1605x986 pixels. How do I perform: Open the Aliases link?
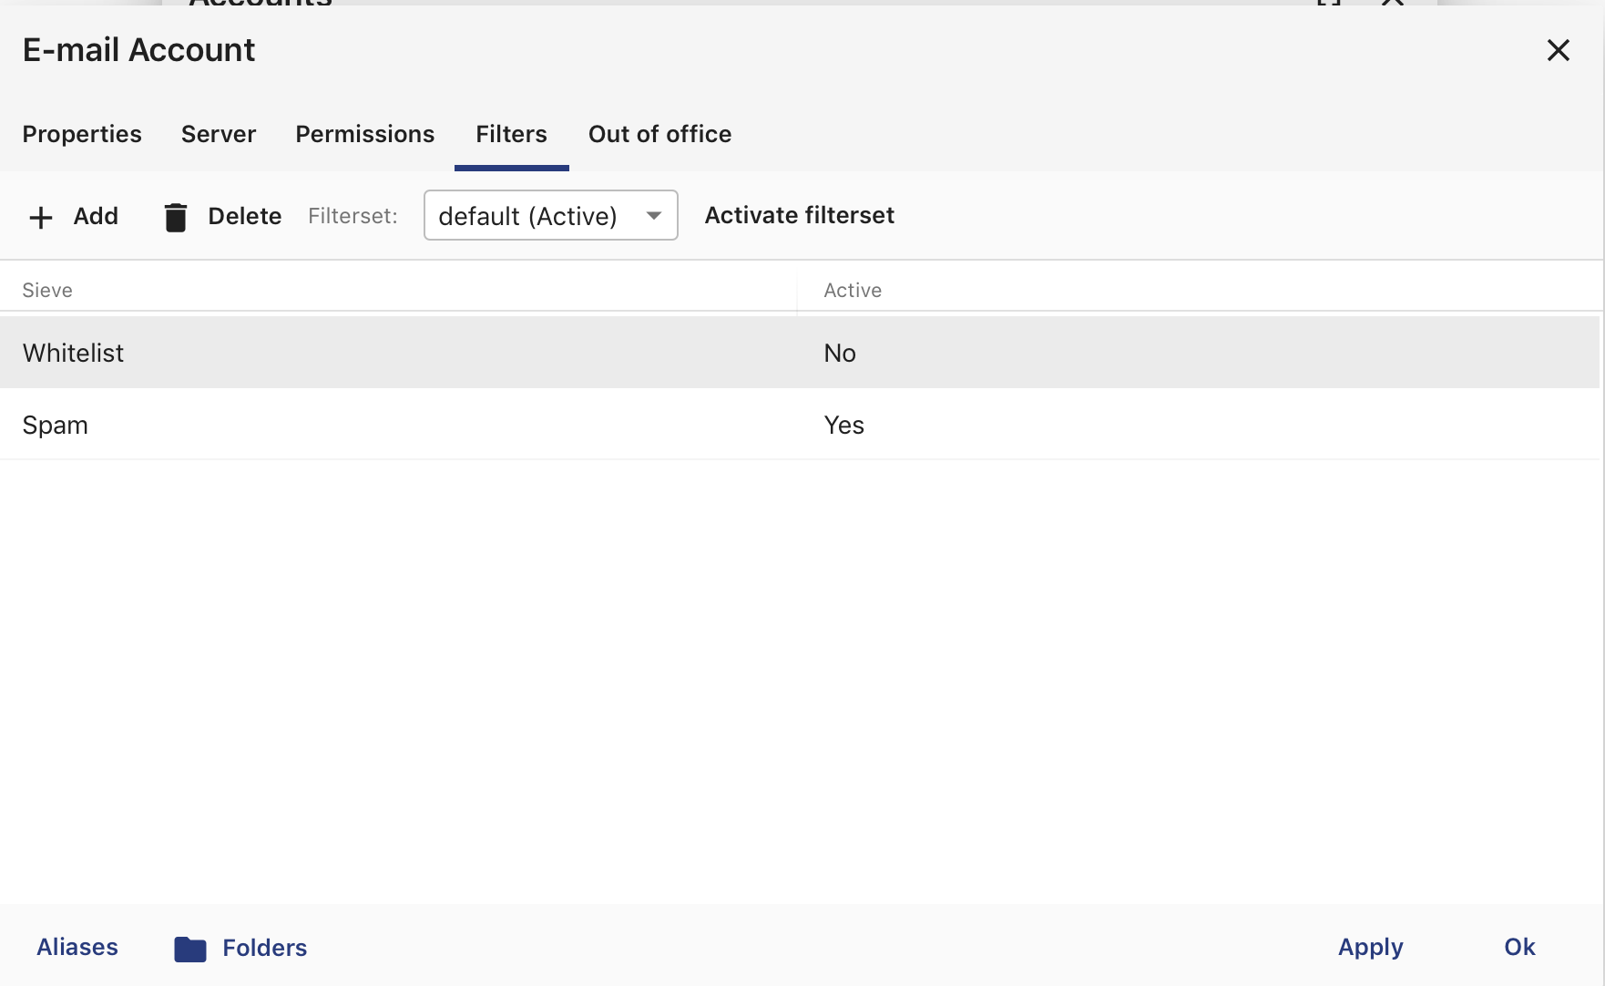pos(77,947)
